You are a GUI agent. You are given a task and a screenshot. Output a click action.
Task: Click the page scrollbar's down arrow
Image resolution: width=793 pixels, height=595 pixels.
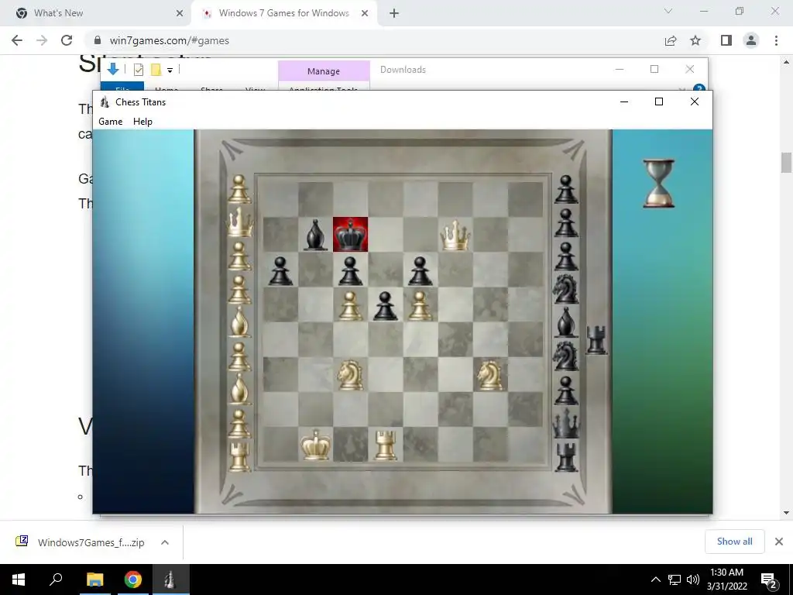786,513
